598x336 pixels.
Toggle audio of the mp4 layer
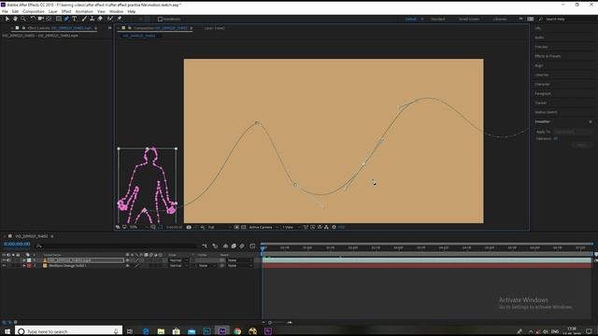8,260
